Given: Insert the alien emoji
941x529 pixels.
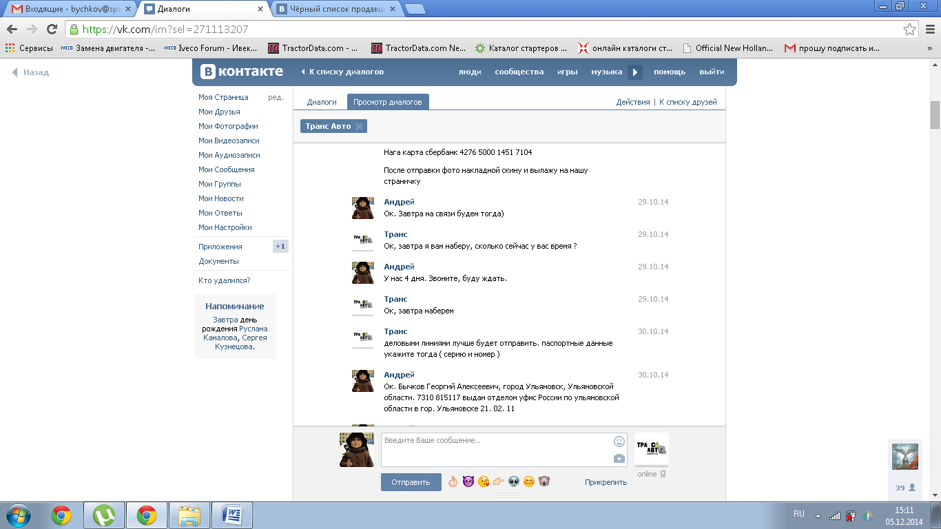Looking at the screenshot, I should pos(514,481).
